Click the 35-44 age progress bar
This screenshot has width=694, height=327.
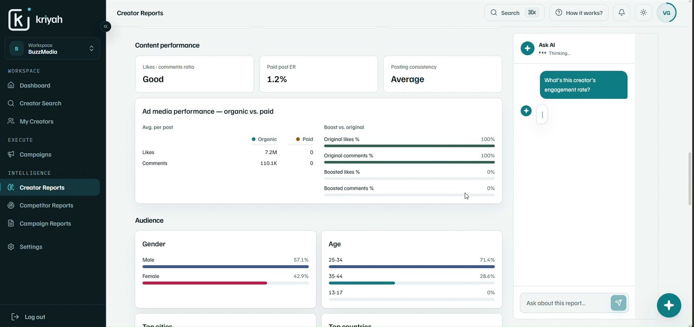point(412,283)
